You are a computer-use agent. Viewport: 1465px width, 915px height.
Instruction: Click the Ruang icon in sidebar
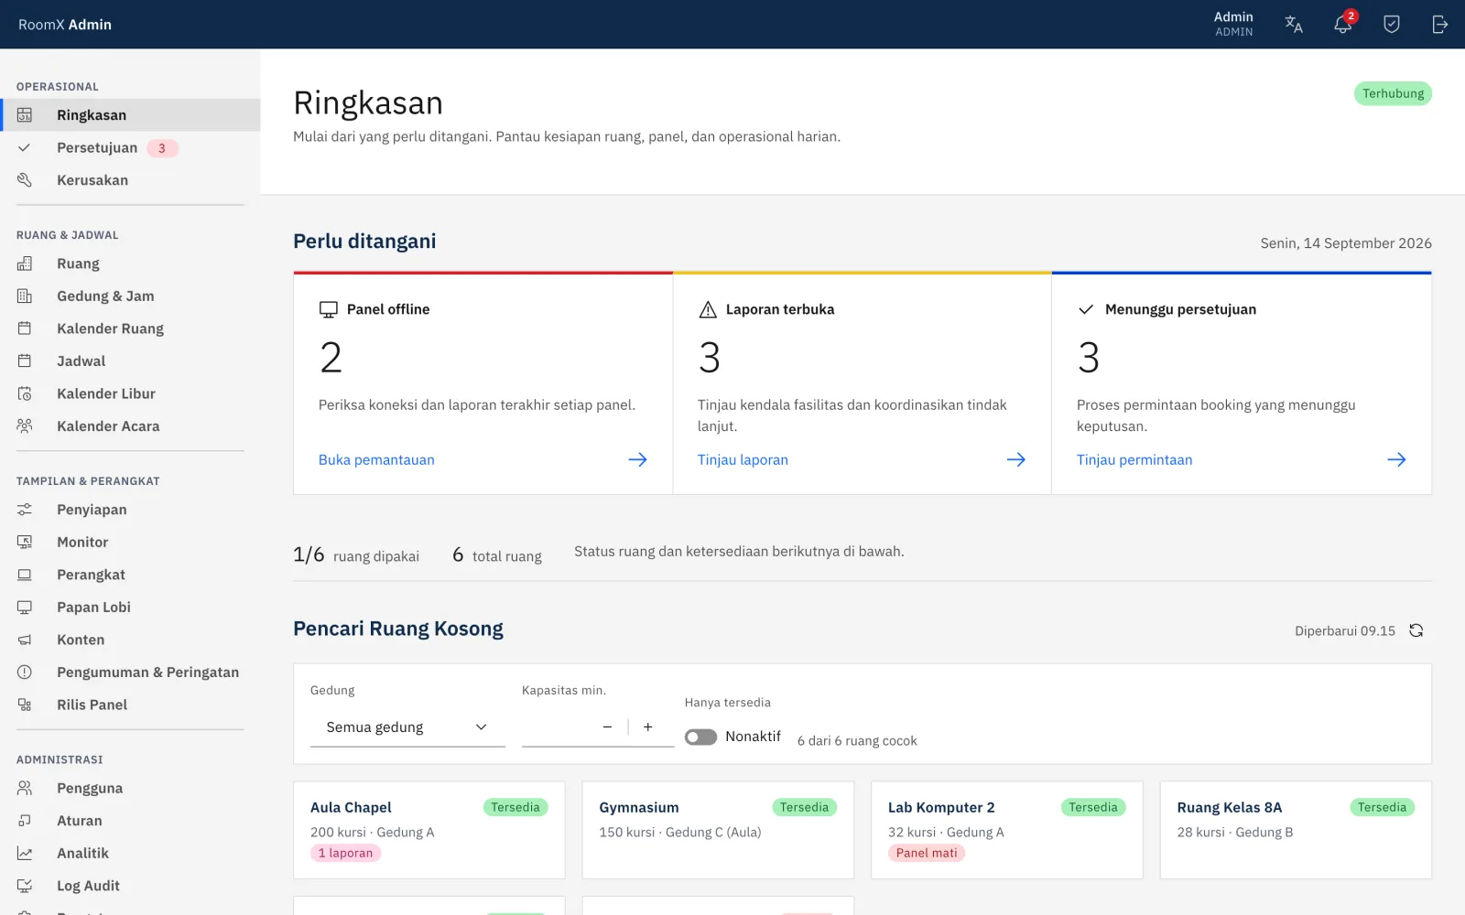(x=25, y=264)
